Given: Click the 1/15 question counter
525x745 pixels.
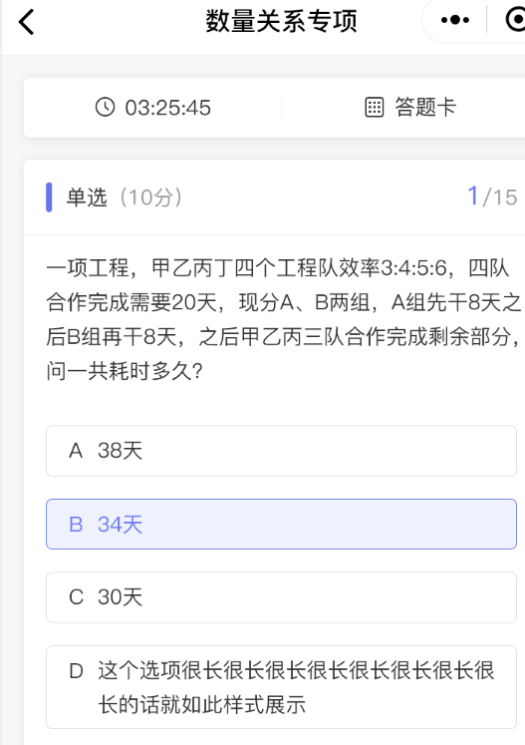Looking at the screenshot, I should point(492,196).
